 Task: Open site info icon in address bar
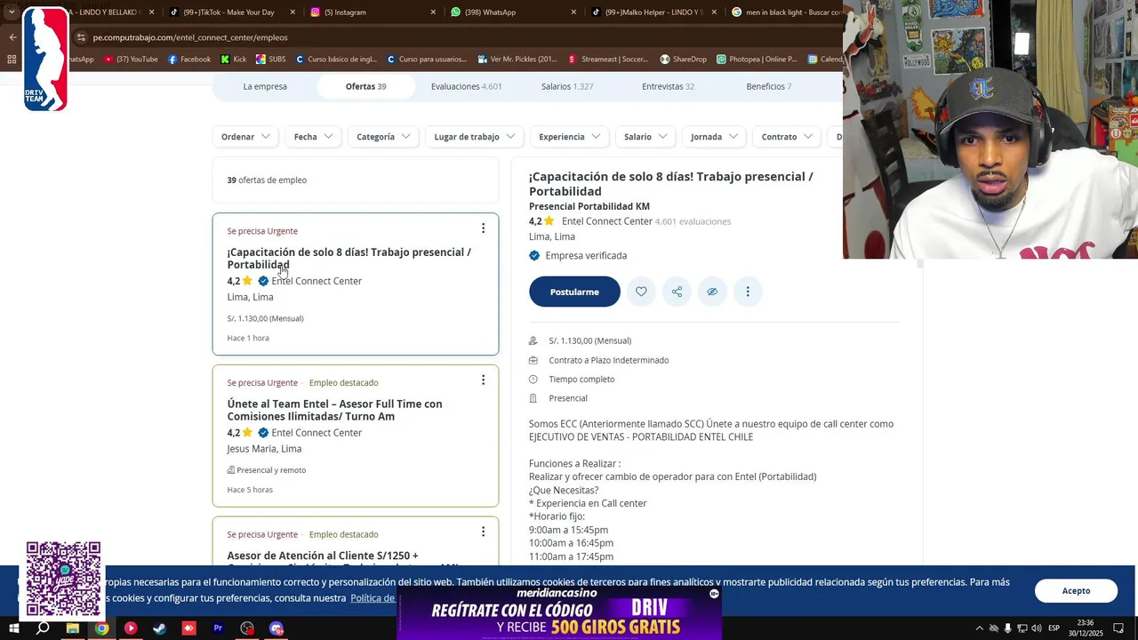pos(81,37)
